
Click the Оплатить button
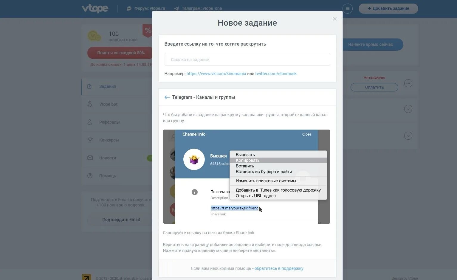pyautogui.click(x=374, y=87)
